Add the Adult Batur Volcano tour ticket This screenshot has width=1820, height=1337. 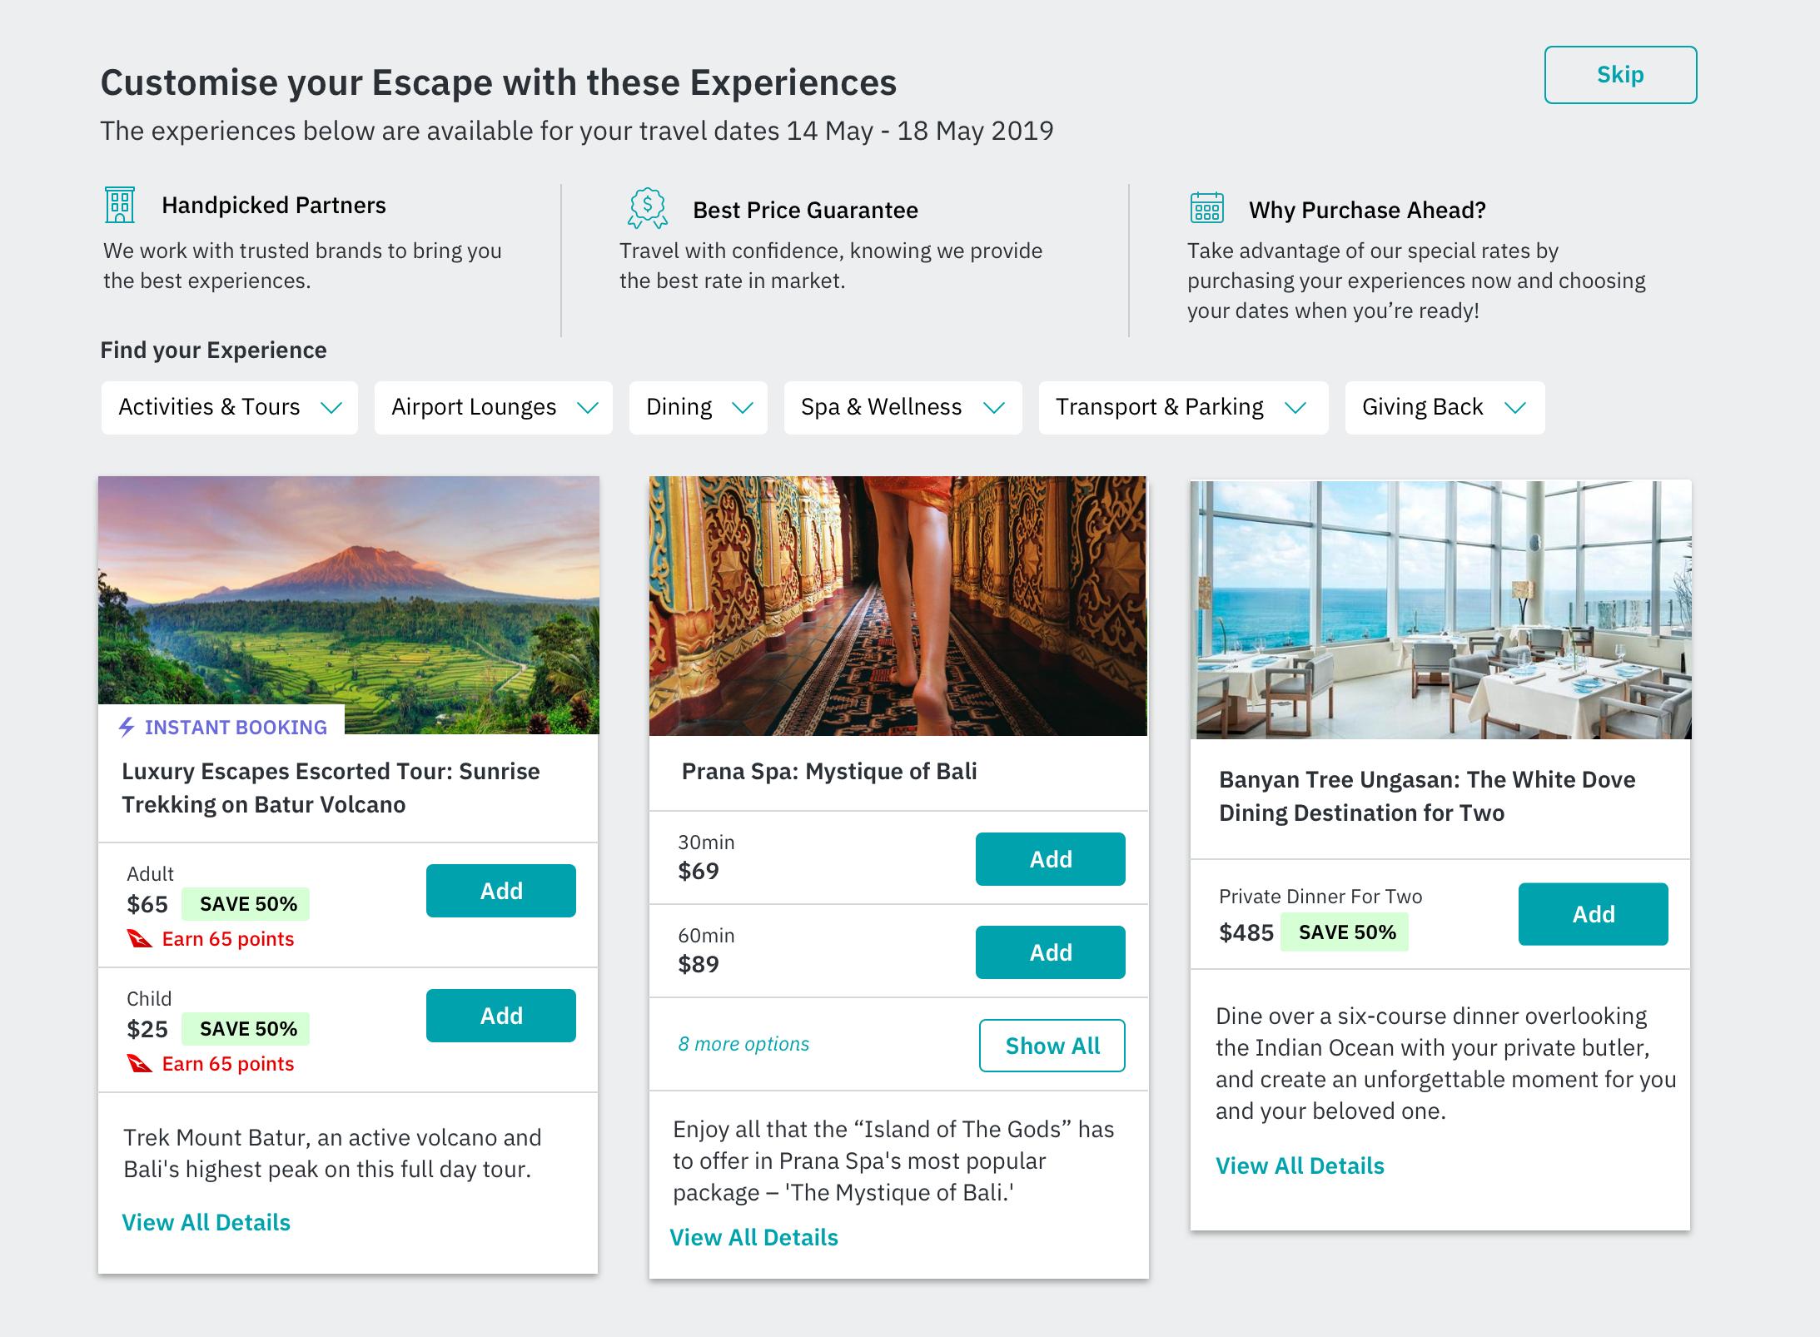pyautogui.click(x=501, y=891)
